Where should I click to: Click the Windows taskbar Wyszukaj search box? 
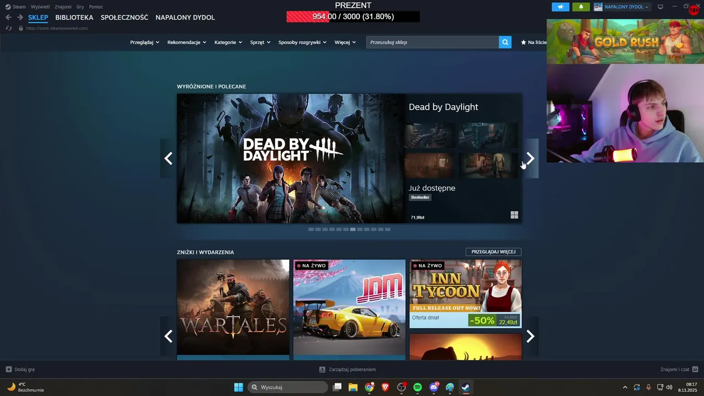[x=288, y=387]
